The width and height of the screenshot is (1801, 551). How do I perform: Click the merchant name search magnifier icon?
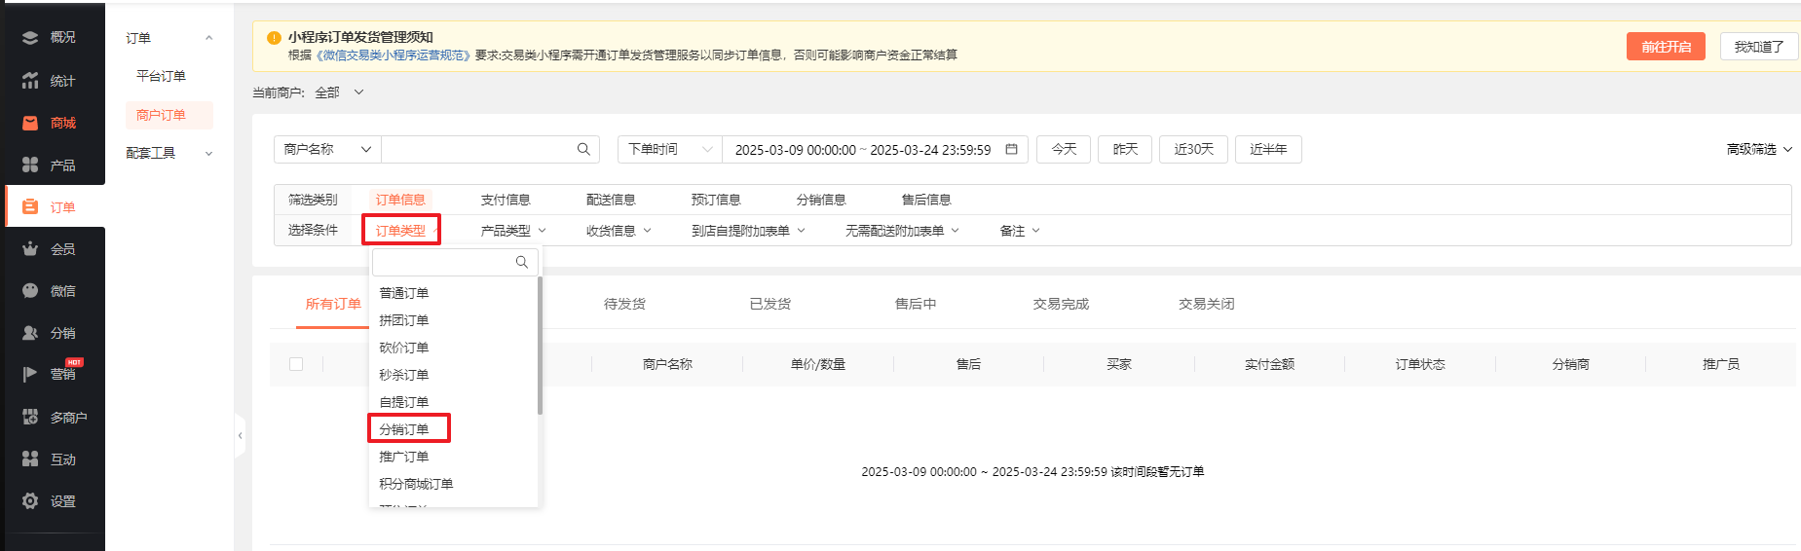583,149
